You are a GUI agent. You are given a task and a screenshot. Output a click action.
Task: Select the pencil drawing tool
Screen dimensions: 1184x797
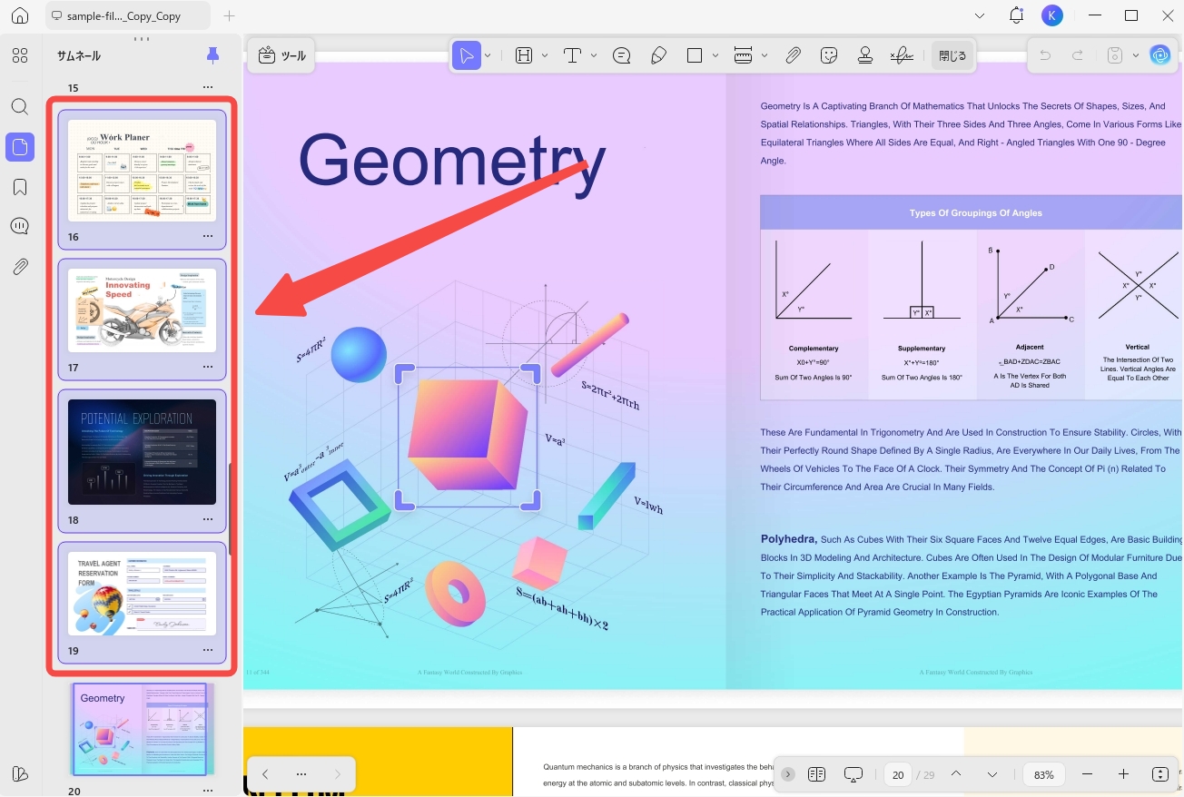(x=658, y=56)
